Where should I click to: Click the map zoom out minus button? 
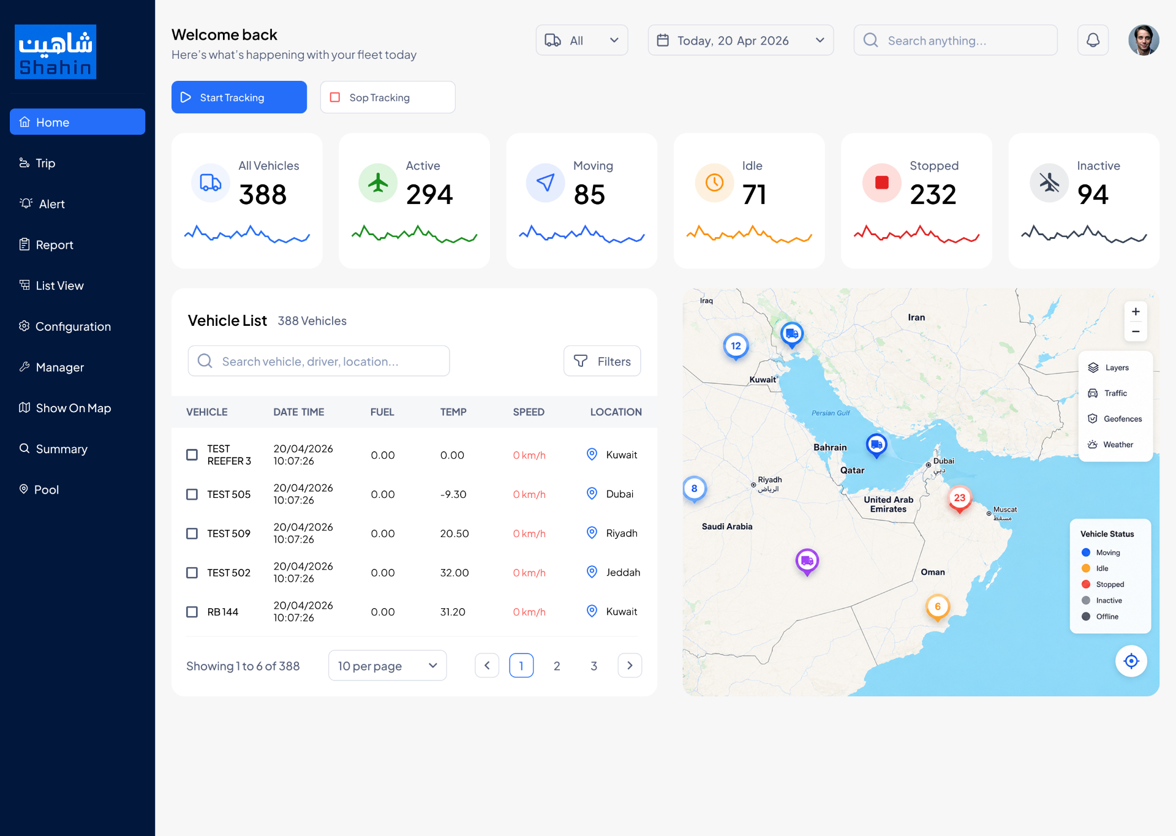(1136, 331)
